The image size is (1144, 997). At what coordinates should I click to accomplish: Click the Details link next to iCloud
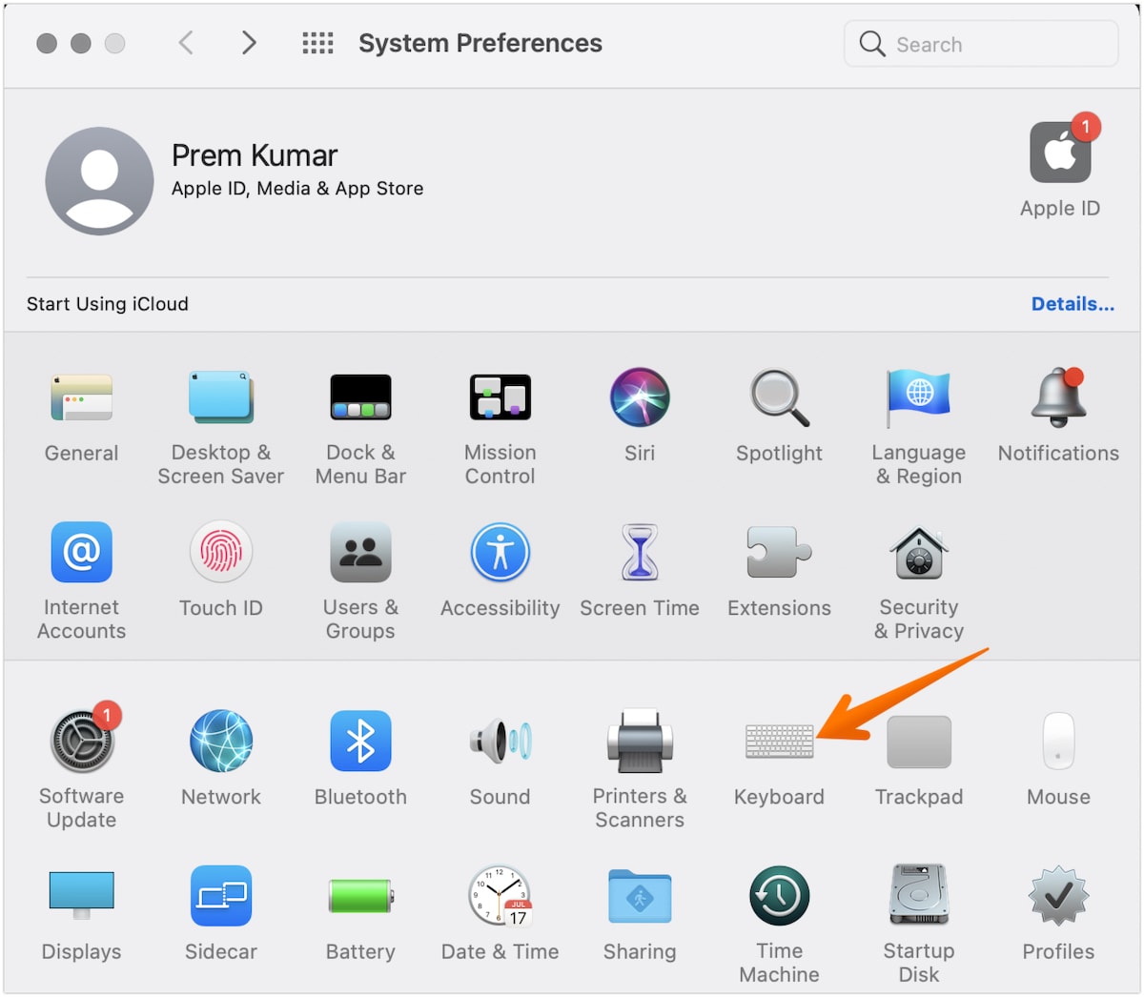coord(1072,303)
